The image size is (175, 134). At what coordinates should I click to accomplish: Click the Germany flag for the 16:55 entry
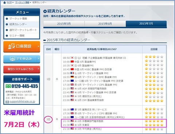tap(72, 77)
